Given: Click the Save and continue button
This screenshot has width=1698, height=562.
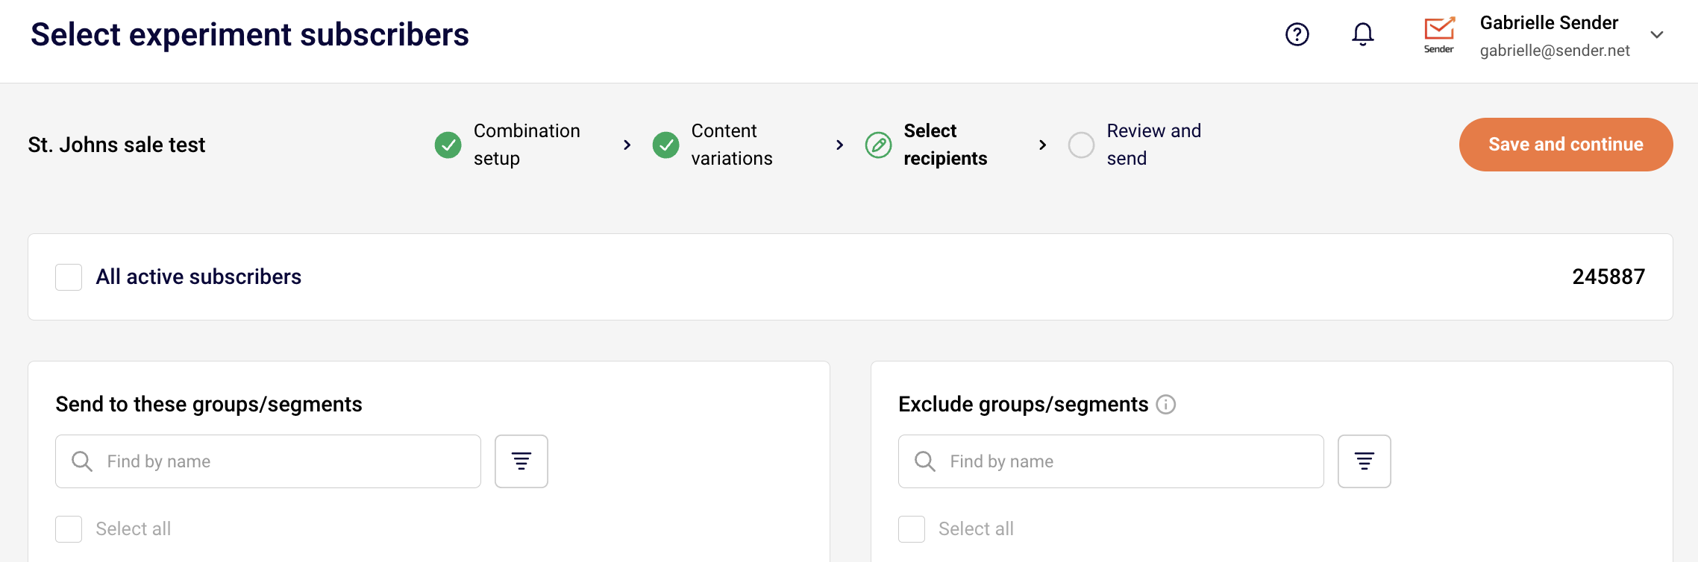Looking at the screenshot, I should click(x=1565, y=145).
